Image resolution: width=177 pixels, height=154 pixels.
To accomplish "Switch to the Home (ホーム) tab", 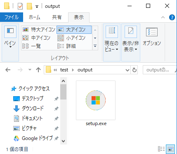I will pyautogui.click(x=34, y=17).
